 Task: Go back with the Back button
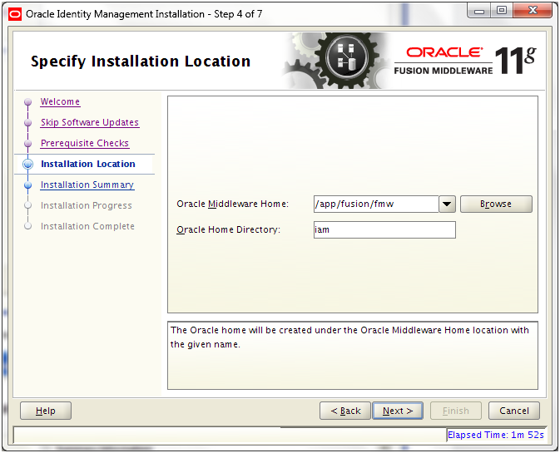(x=345, y=411)
